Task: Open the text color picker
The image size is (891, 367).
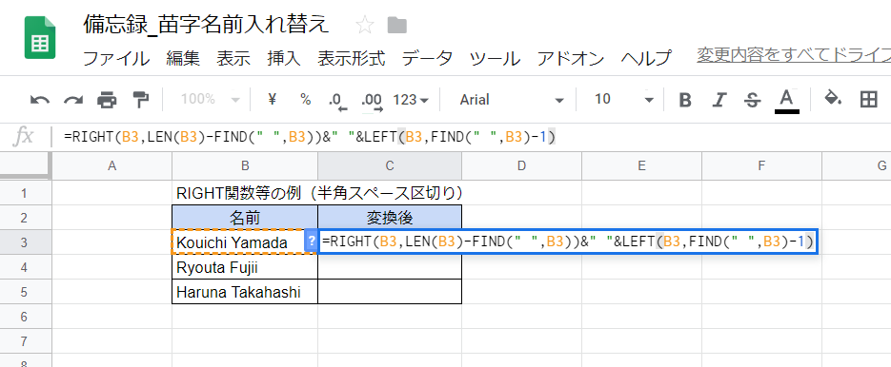Action: 786,101
